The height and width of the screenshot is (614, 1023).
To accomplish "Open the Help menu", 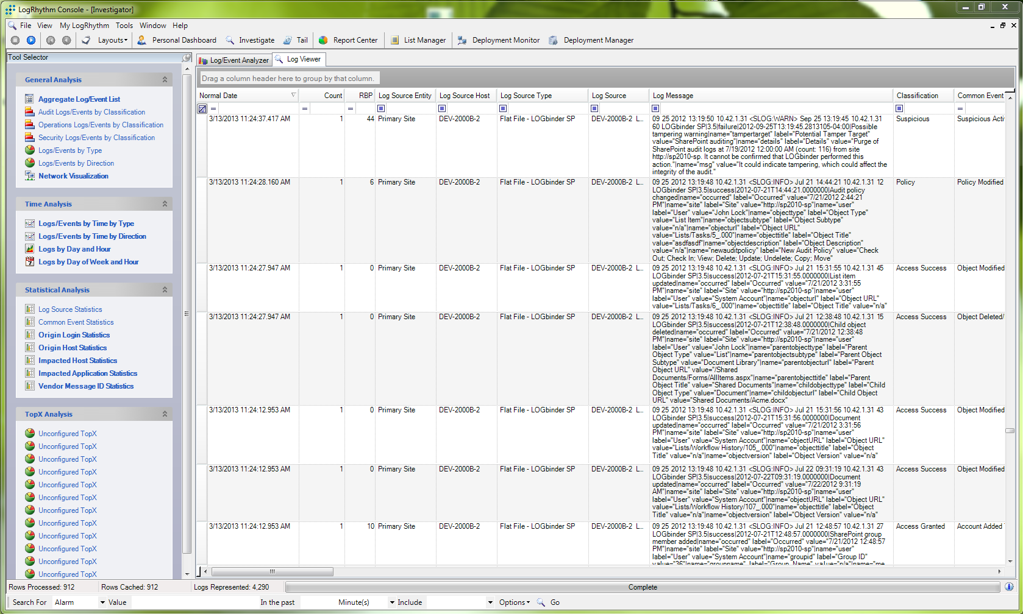I will coord(180,26).
